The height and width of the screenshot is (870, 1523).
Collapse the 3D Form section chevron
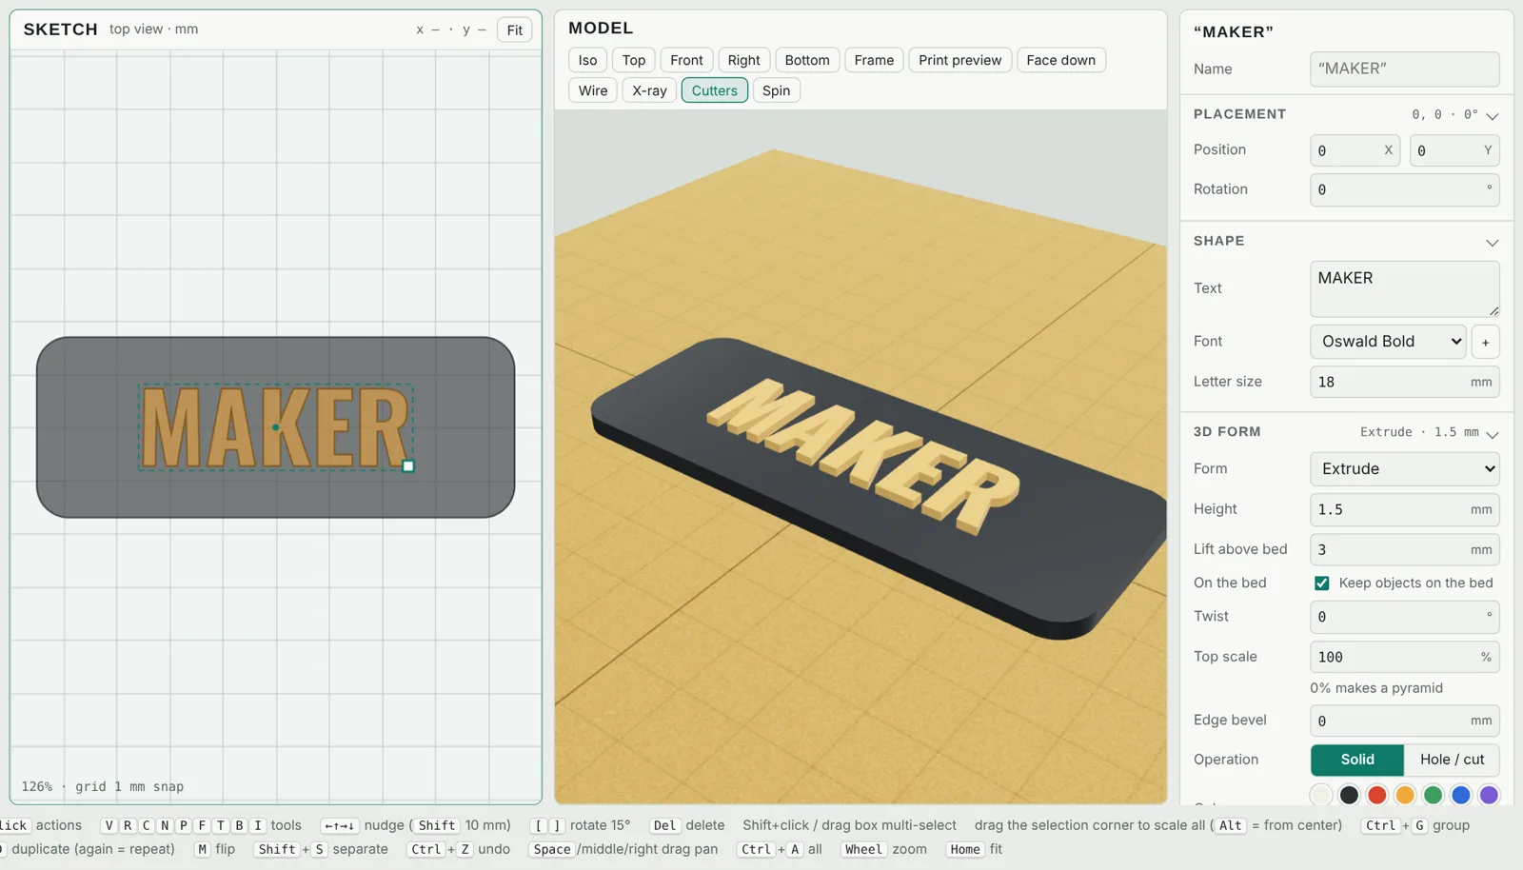1492,434
